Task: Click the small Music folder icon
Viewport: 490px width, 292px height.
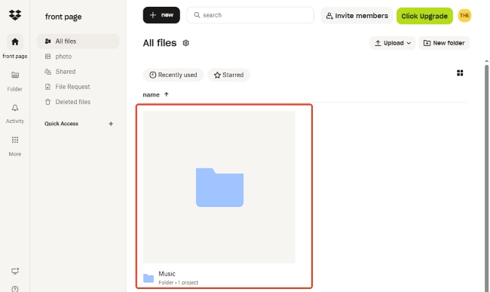Action: (x=149, y=278)
